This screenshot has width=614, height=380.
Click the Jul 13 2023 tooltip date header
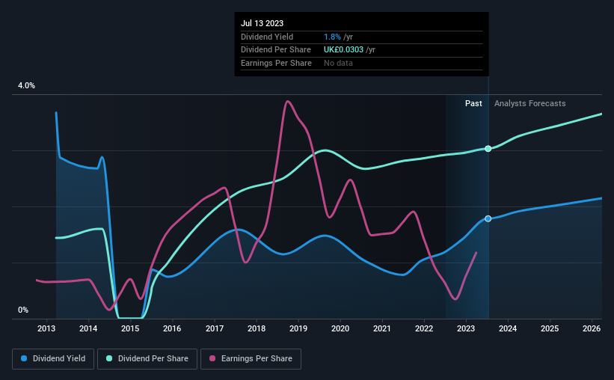262,23
